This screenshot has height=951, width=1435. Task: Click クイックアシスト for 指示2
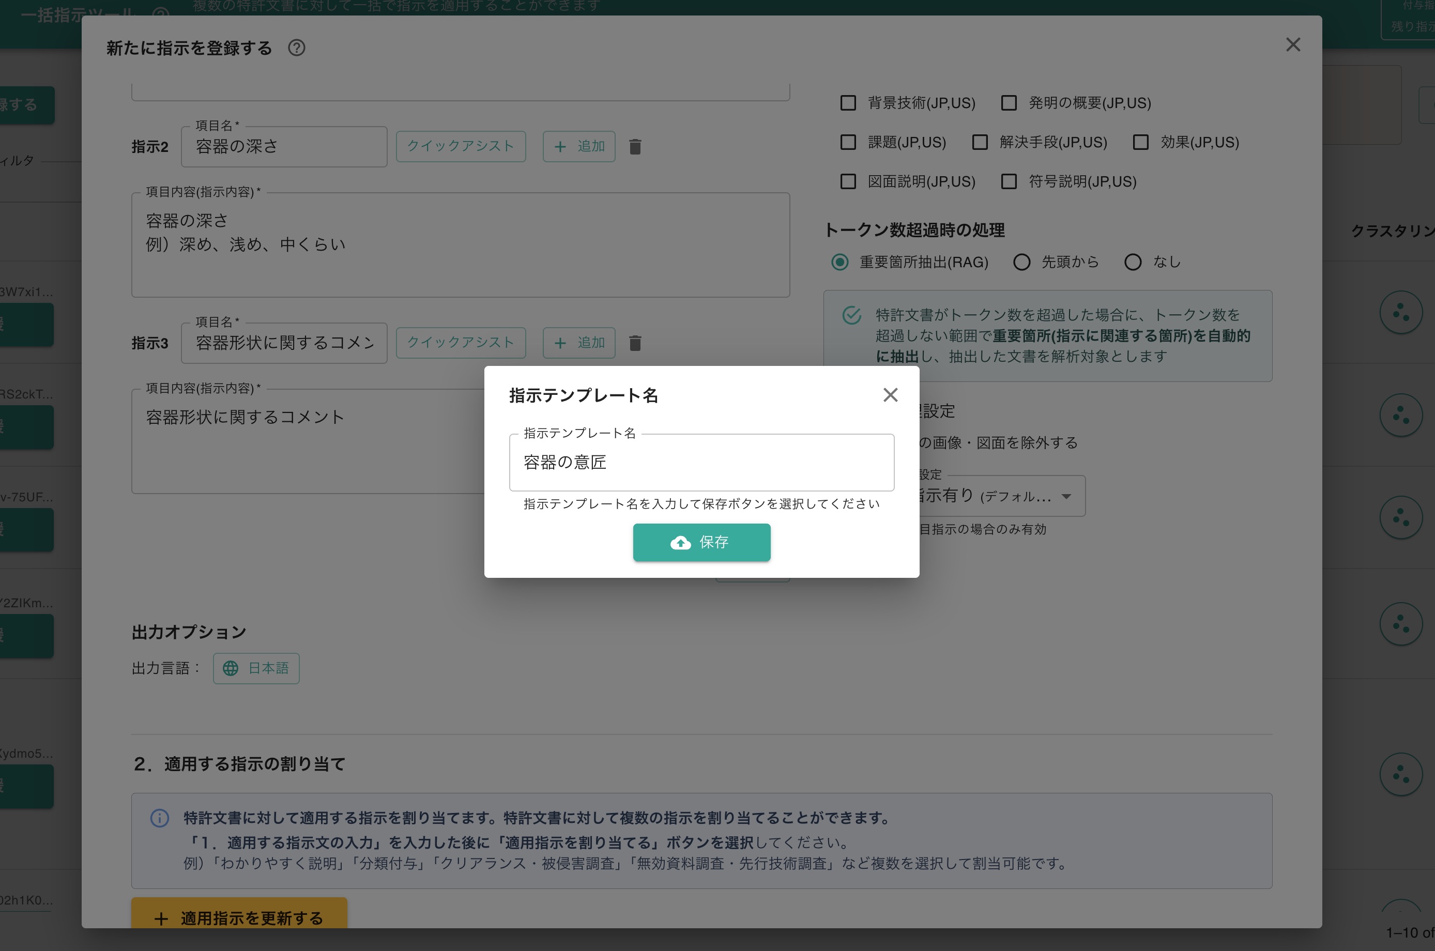pyautogui.click(x=461, y=146)
